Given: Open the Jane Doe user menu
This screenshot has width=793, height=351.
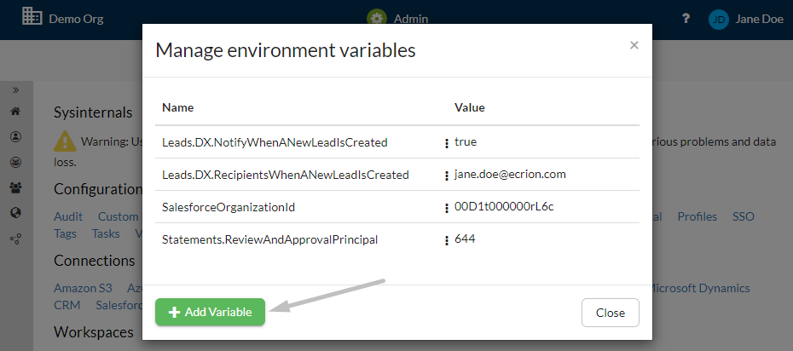Looking at the screenshot, I should [x=759, y=20].
